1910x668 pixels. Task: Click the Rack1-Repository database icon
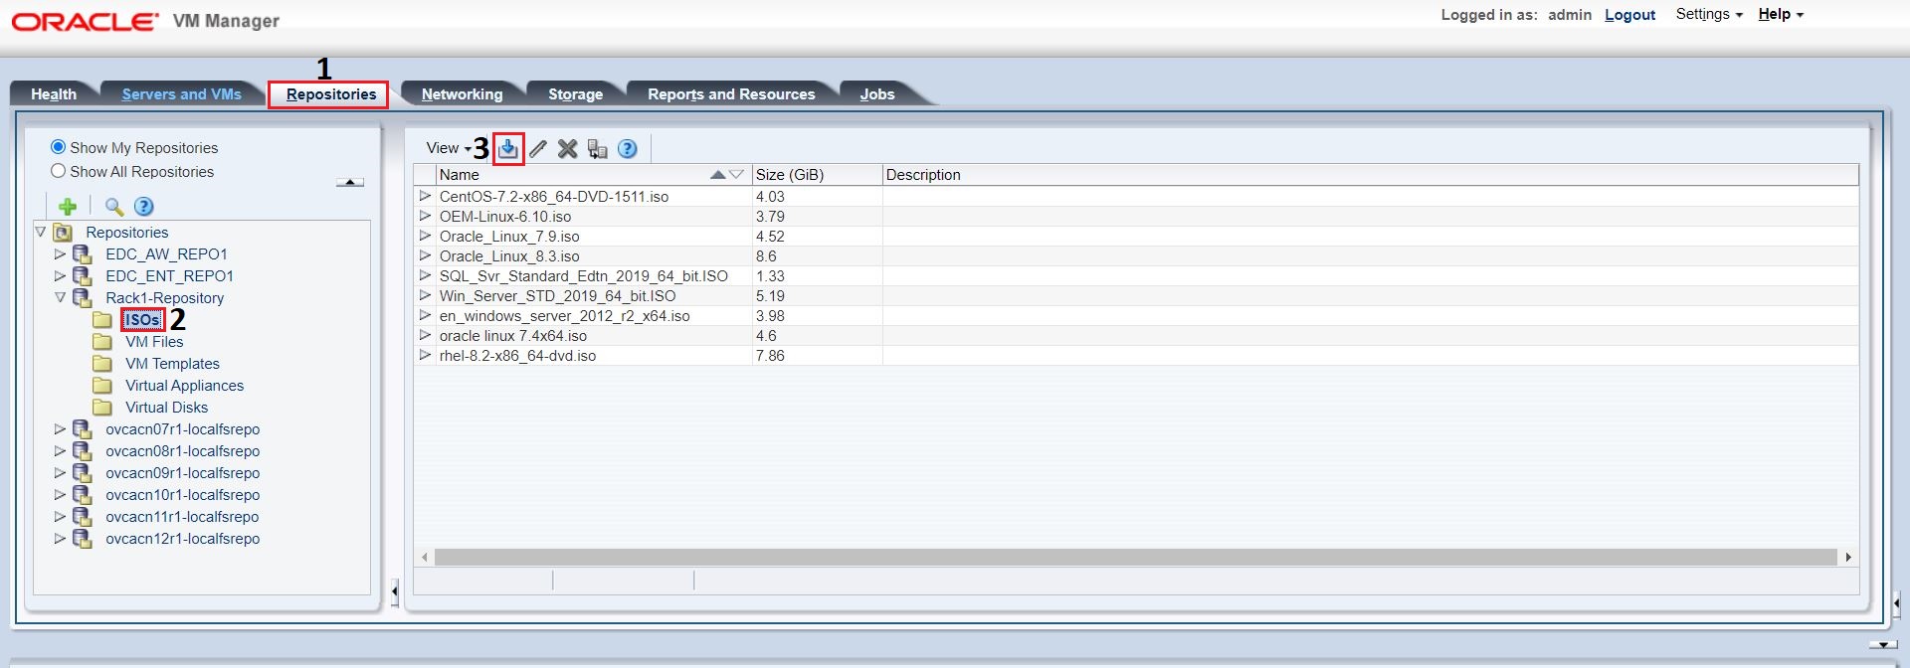click(x=83, y=298)
